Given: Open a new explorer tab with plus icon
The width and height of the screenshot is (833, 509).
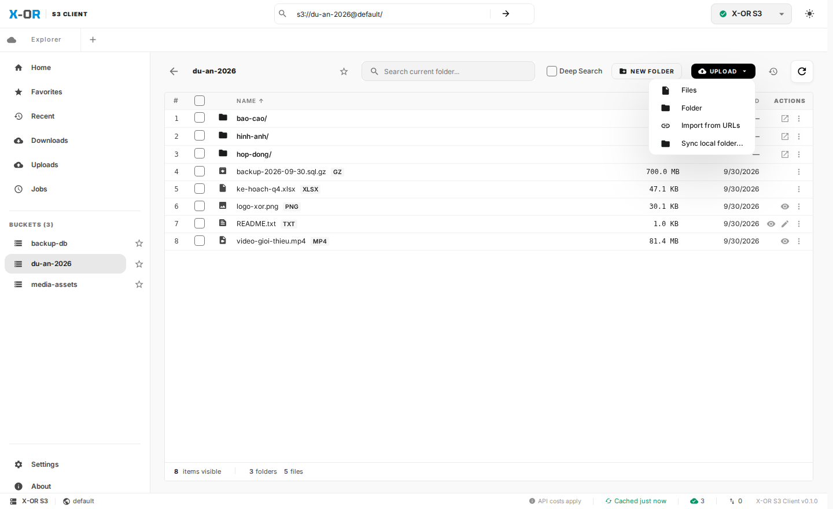Looking at the screenshot, I should tap(93, 40).
